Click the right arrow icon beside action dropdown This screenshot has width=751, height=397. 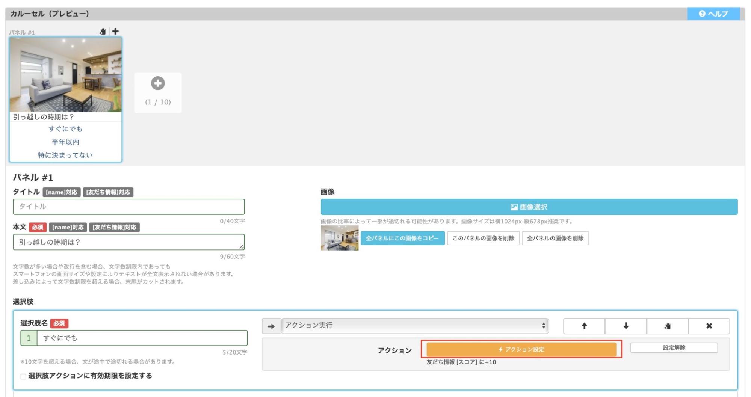(271, 326)
